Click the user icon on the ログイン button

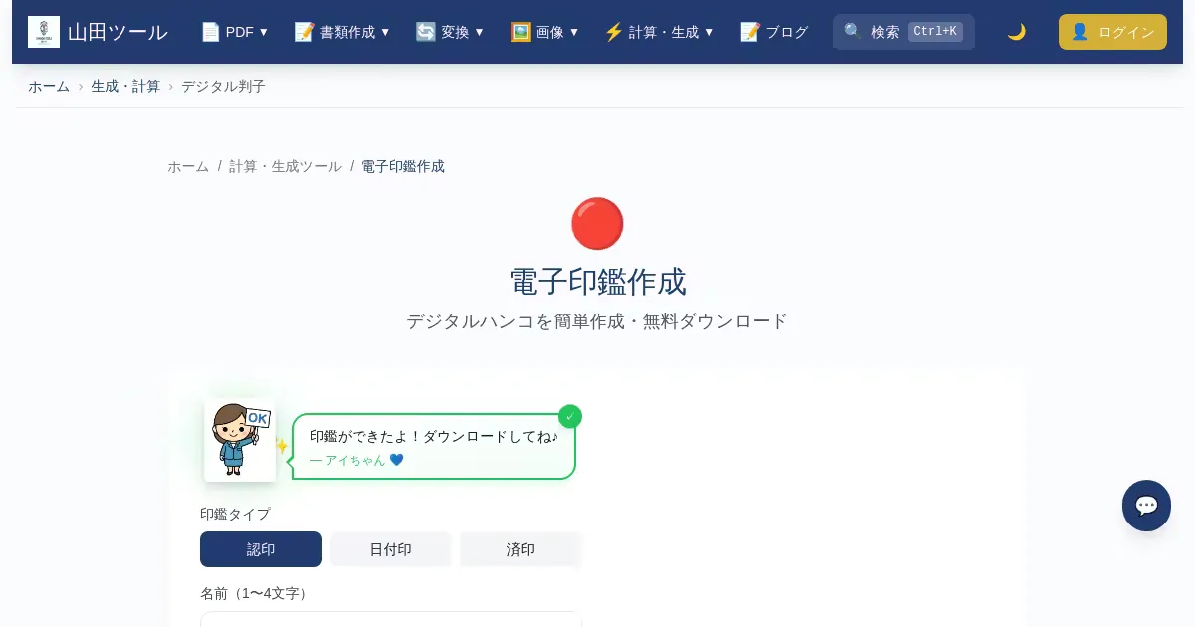pos(1079,32)
